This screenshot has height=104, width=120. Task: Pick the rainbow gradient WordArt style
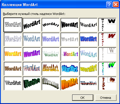70,54
